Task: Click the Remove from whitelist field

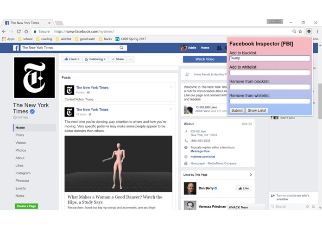Action: click(x=270, y=101)
